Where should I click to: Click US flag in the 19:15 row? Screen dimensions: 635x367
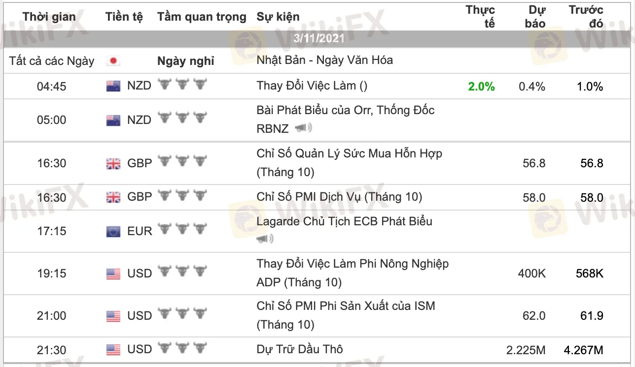coord(113,274)
